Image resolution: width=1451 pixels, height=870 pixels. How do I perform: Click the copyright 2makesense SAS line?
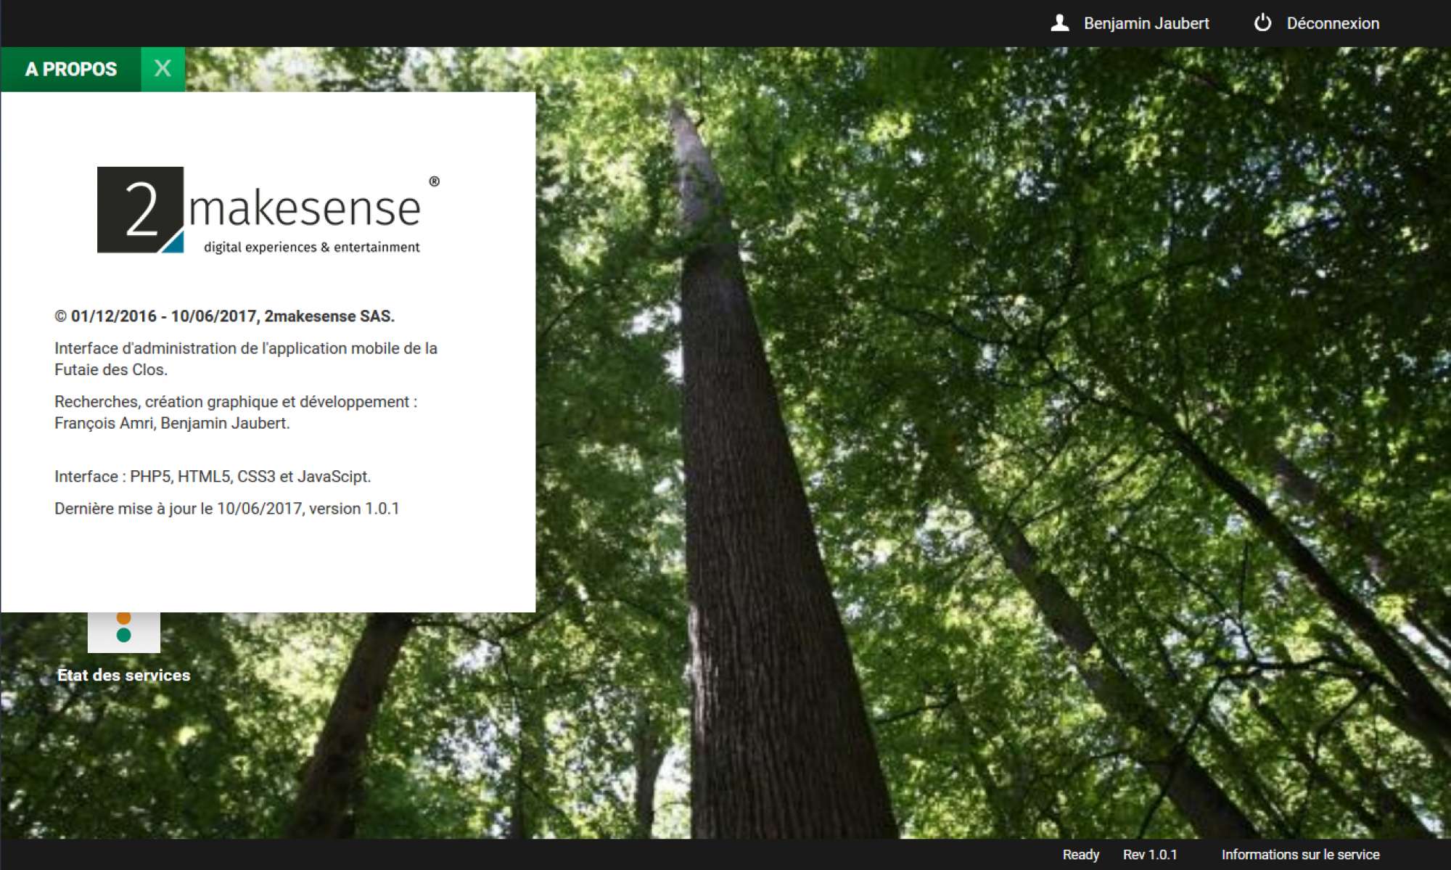[224, 316]
